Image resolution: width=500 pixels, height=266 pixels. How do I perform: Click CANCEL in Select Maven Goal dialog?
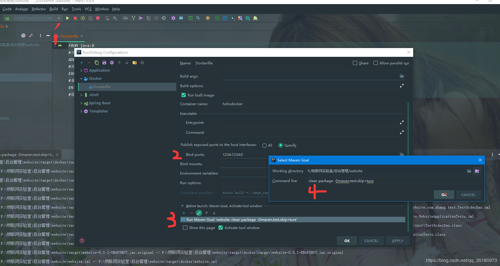468,195
